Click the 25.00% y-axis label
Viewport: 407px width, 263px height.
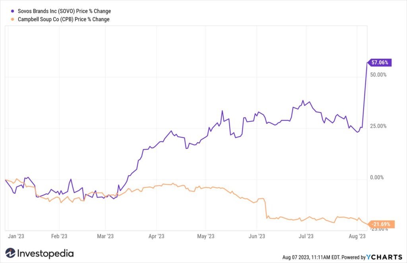tap(378, 126)
